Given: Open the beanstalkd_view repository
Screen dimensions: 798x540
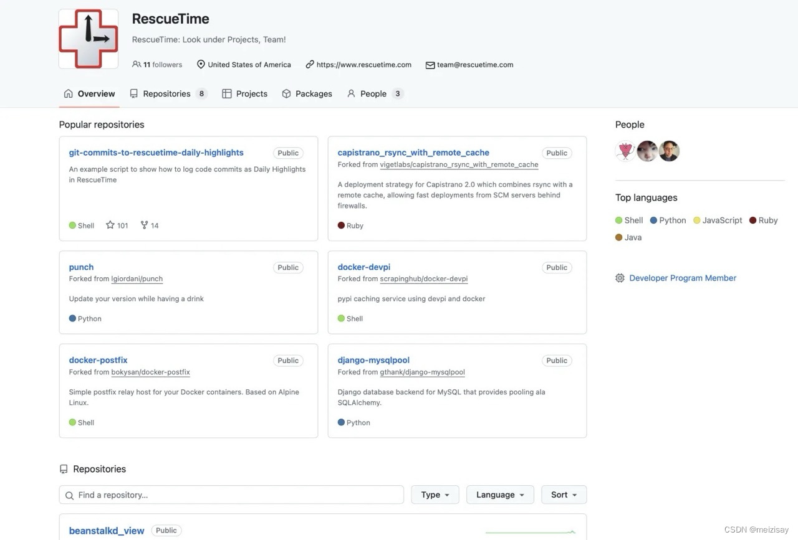Looking at the screenshot, I should 107,531.
